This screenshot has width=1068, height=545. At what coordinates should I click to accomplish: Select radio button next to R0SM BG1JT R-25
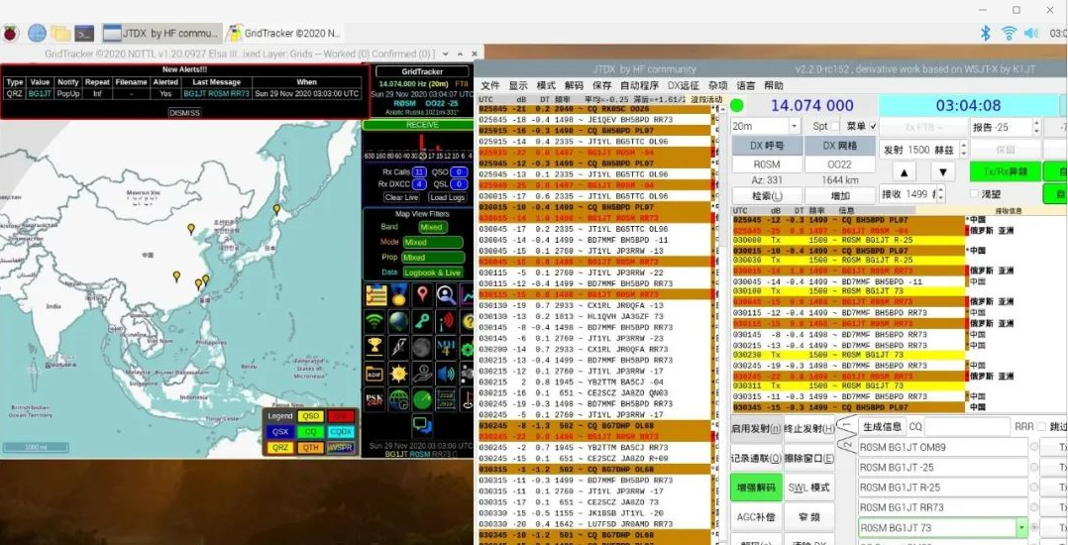pos(1034,488)
